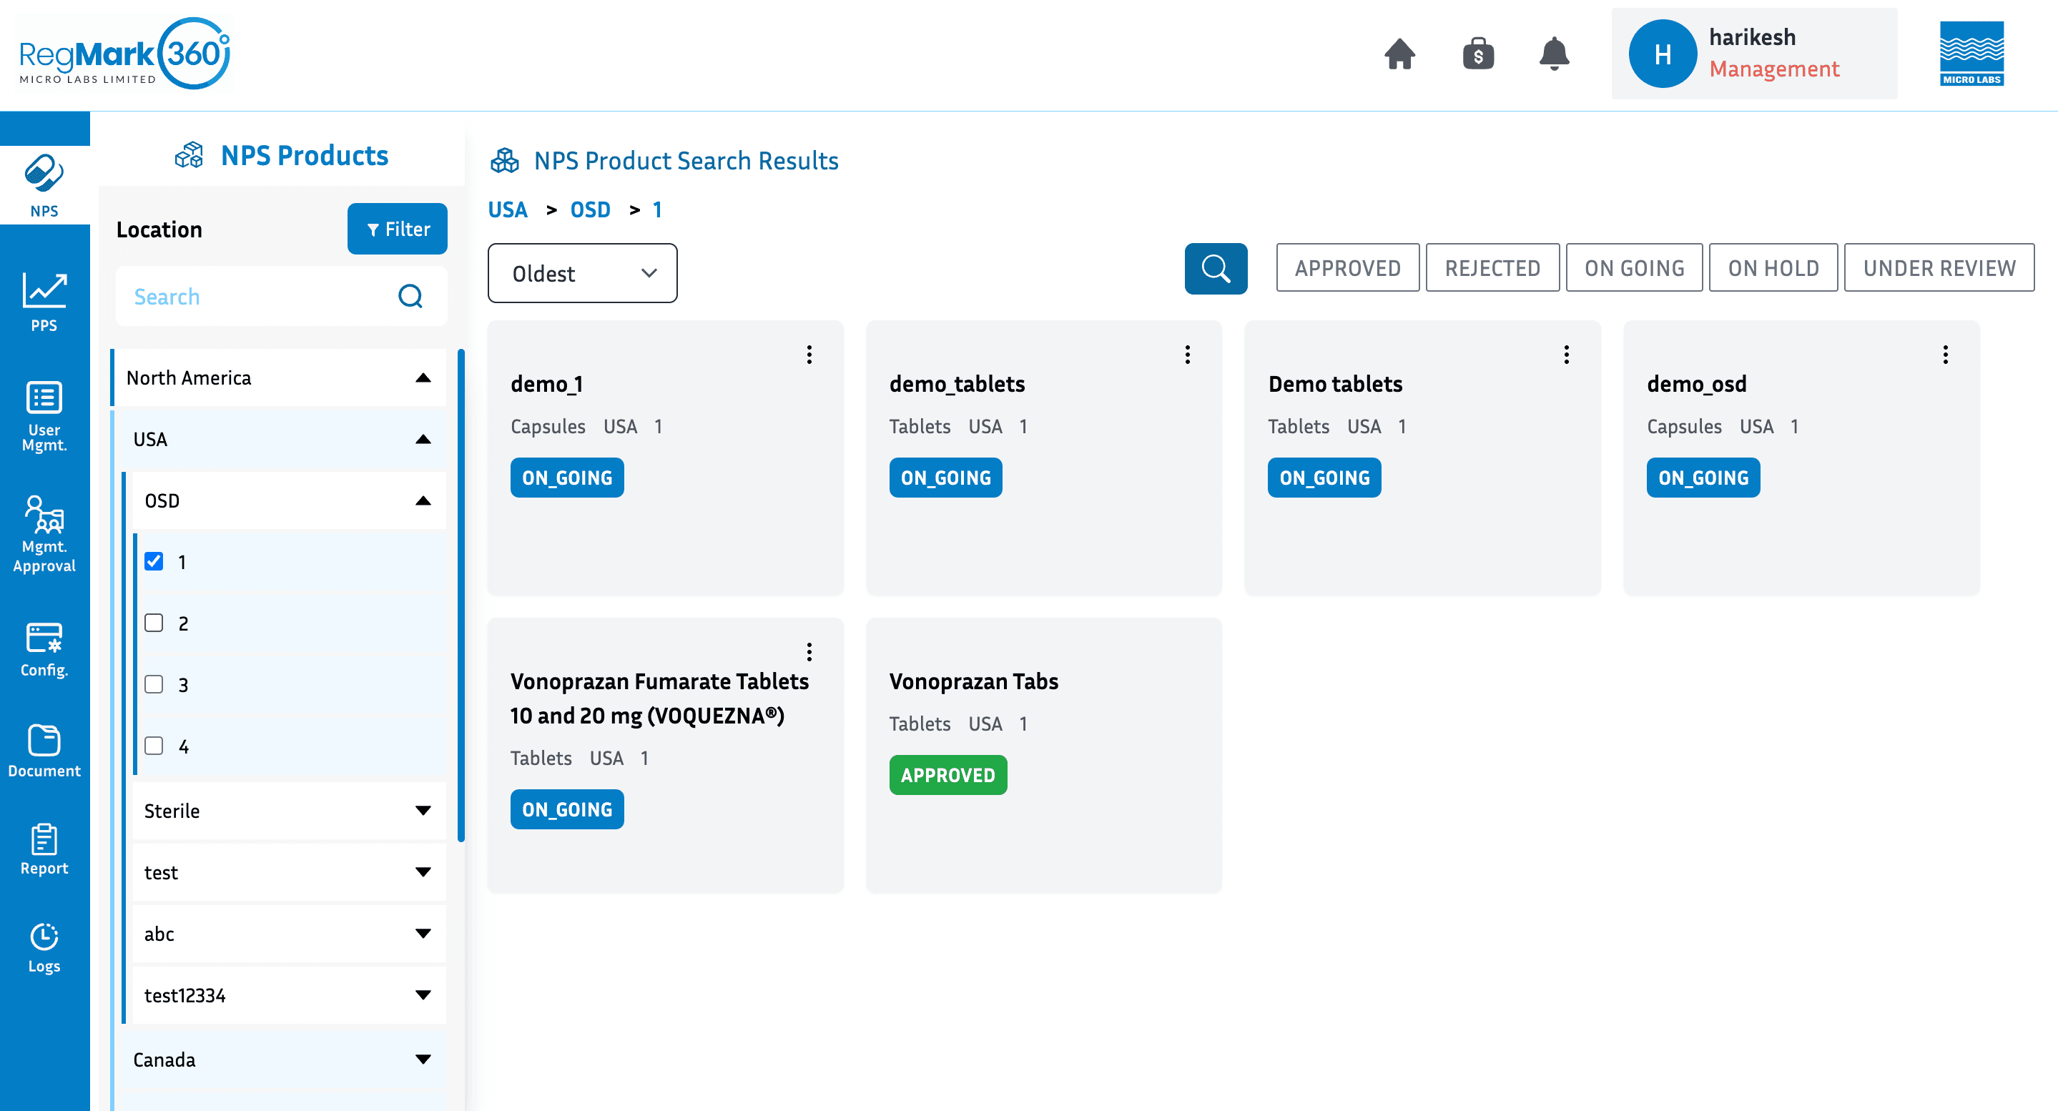
Task: Open the money bag icon
Action: (x=1477, y=54)
